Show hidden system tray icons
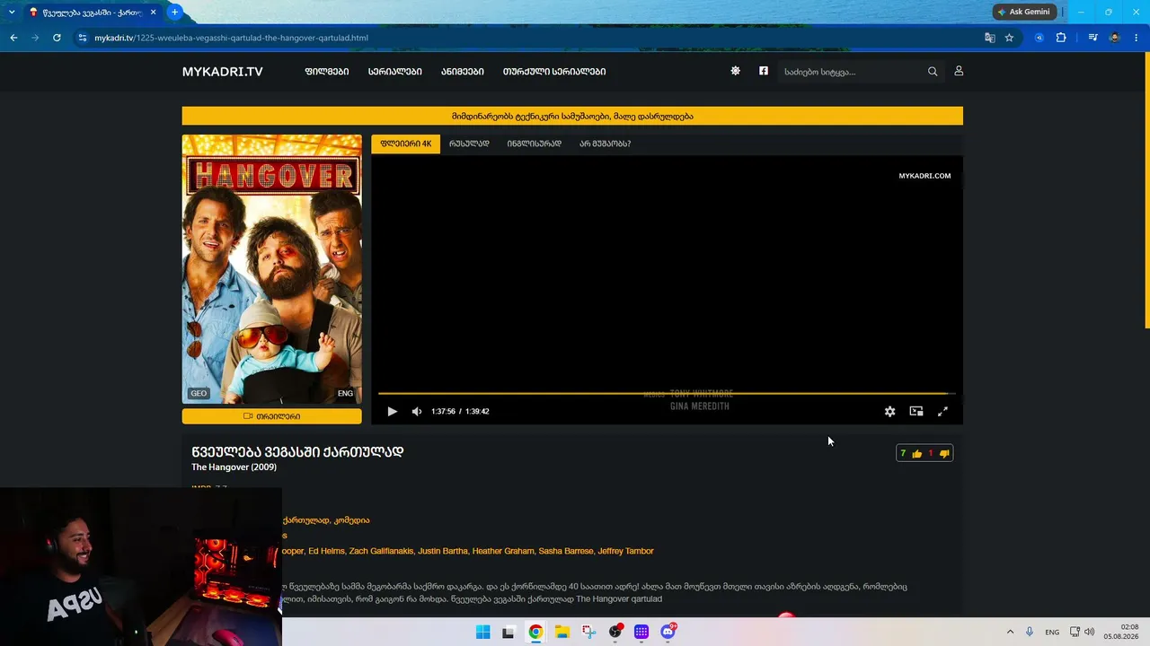Image resolution: width=1150 pixels, height=646 pixels. click(x=1010, y=632)
